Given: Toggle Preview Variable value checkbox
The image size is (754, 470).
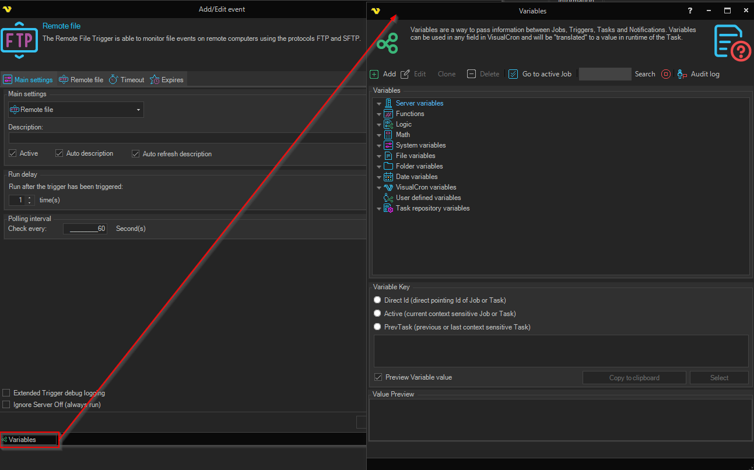Looking at the screenshot, I should coord(378,377).
